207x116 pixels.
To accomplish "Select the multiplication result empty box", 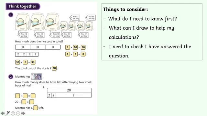I will pyautogui.click(x=33, y=96).
